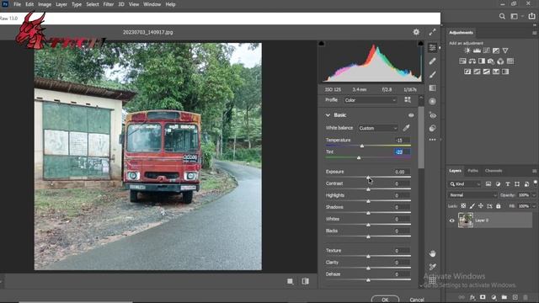Open the Kind layer filter dropdown
This screenshot has width=539, height=303.
point(465,184)
